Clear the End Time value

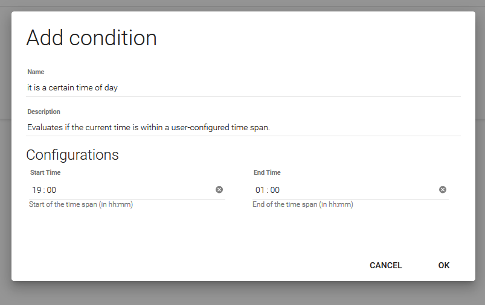[x=443, y=190]
